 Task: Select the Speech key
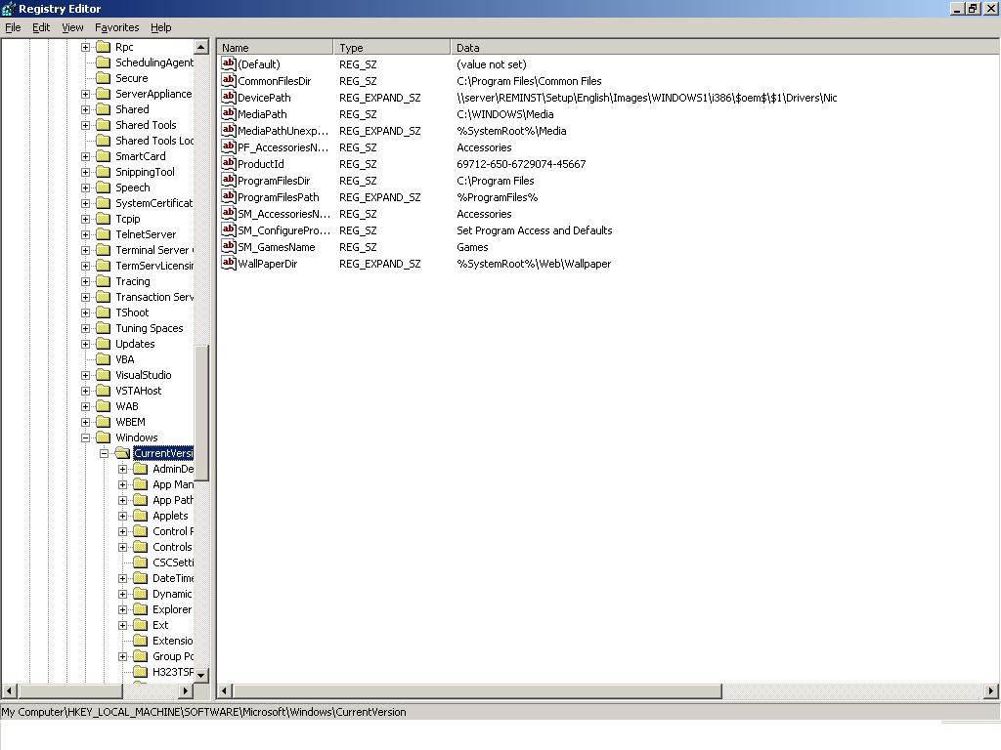(x=133, y=187)
